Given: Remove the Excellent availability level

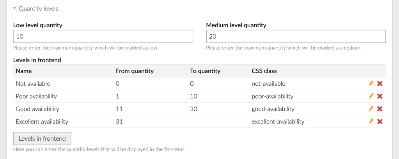Looking at the screenshot, I should tap(379, 122).
